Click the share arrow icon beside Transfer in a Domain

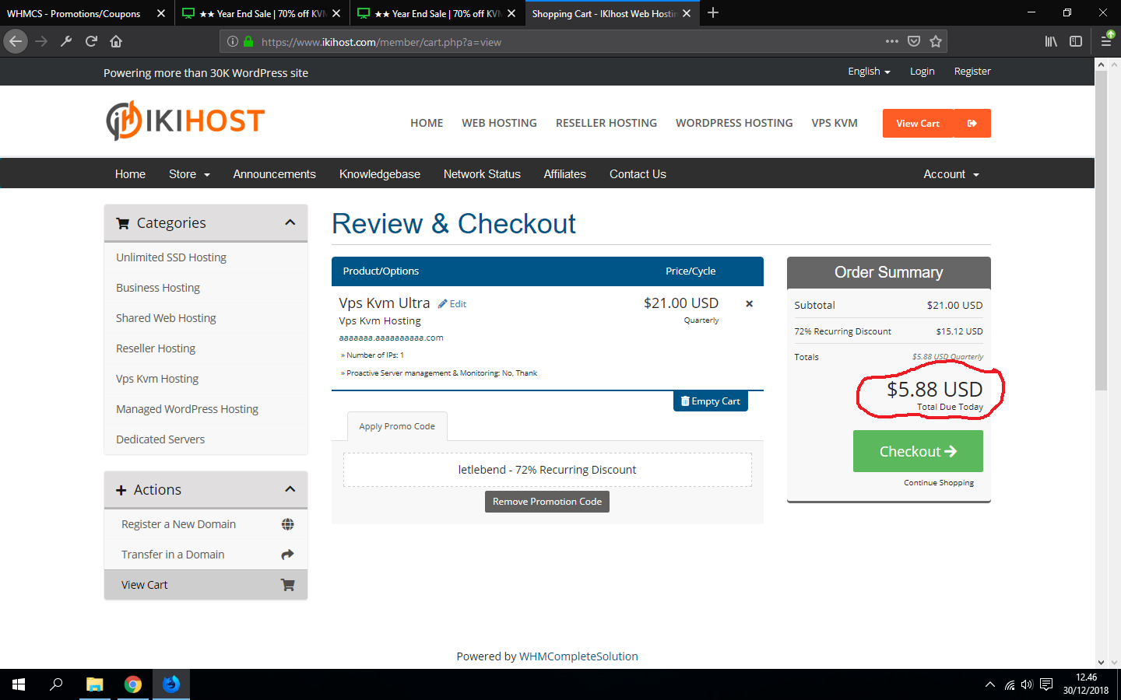287,555
